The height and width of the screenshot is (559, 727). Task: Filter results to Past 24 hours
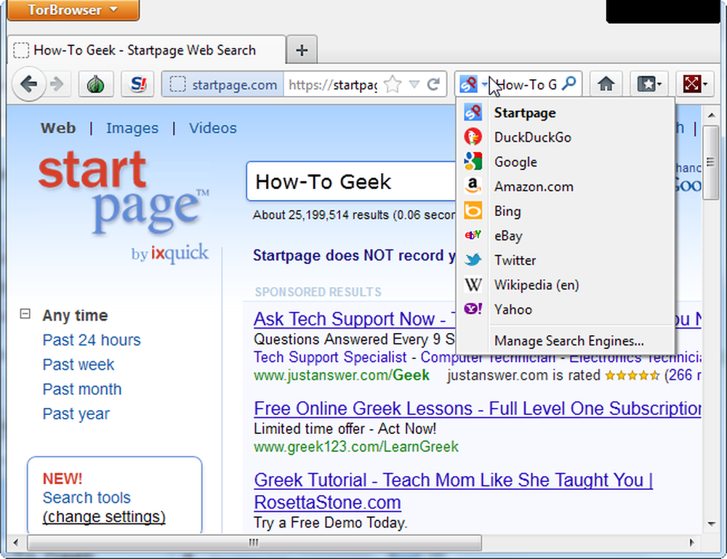pyautogui.click(x=92, y=339)
